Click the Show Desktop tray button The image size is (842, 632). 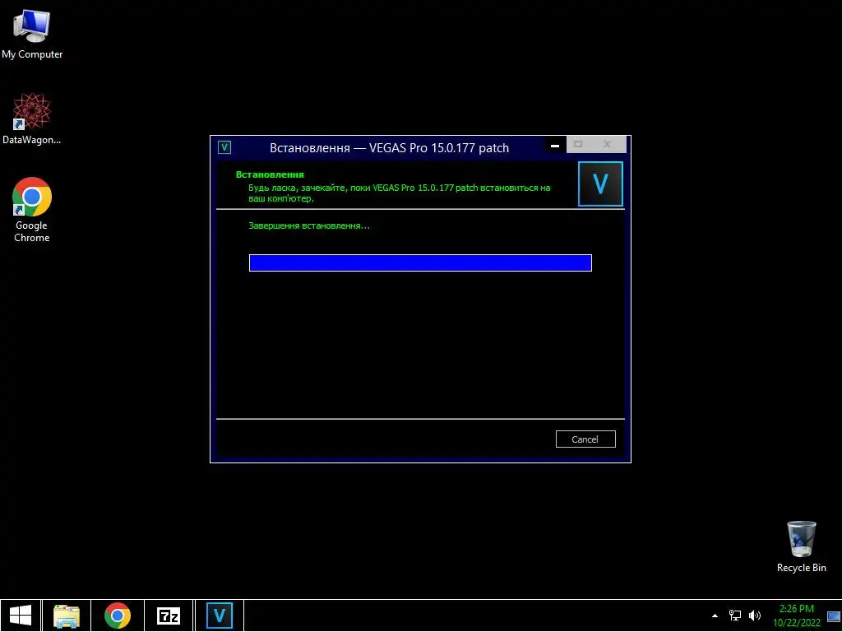click(x=834, y=616)
